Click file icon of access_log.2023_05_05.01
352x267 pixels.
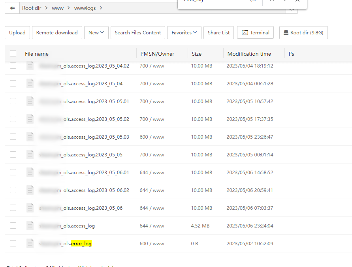(x=30, y=101)
